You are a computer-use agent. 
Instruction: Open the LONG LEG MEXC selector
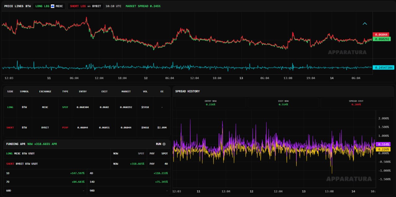49,6
